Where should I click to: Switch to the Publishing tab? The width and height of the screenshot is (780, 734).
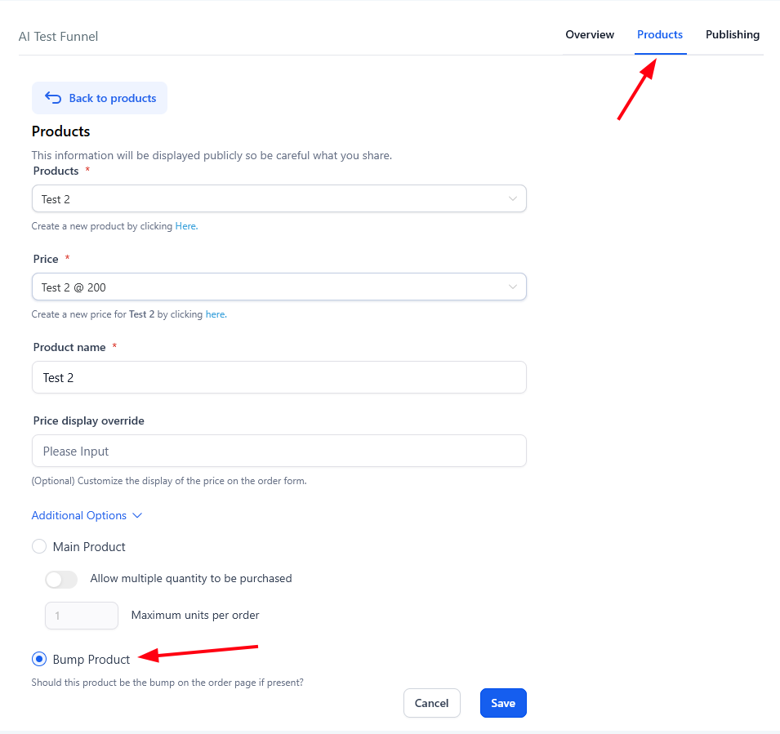(733, 34)
